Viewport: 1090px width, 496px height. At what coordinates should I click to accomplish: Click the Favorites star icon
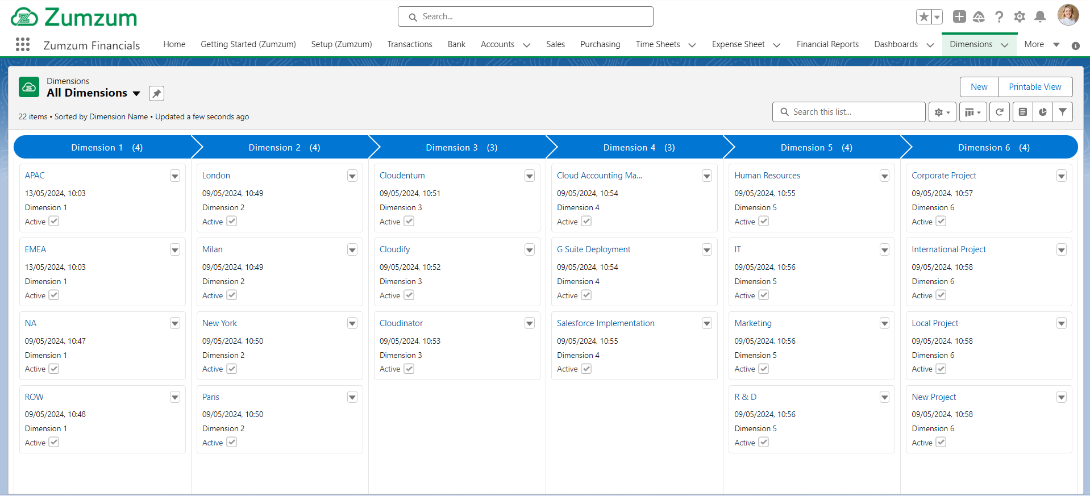924,17
